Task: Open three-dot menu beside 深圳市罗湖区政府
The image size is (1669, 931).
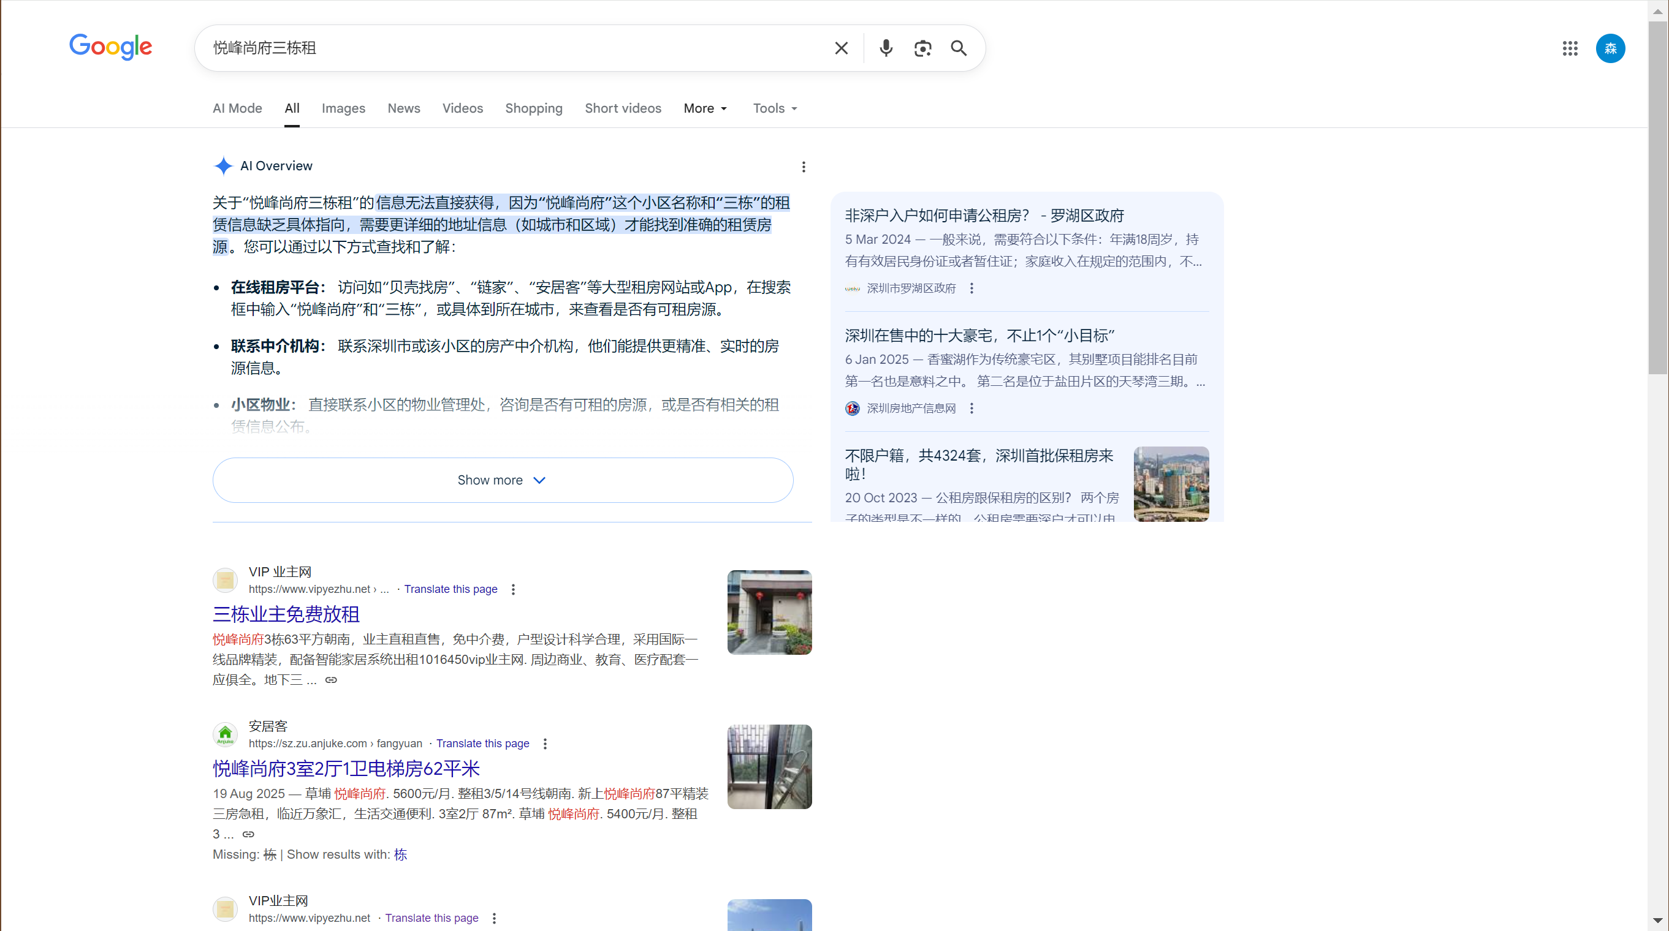Action: click(x=971, y=288)
